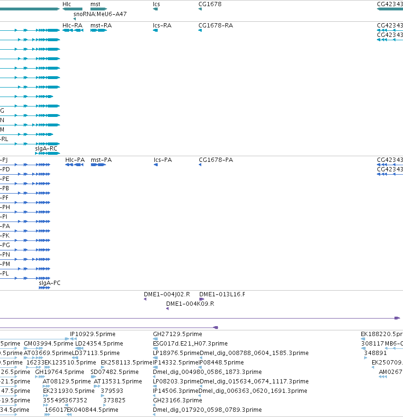The height and width of the screenshot is (417, 403).
Task: Click the AT03669.5prime EST label
Action: pos(48,353)
